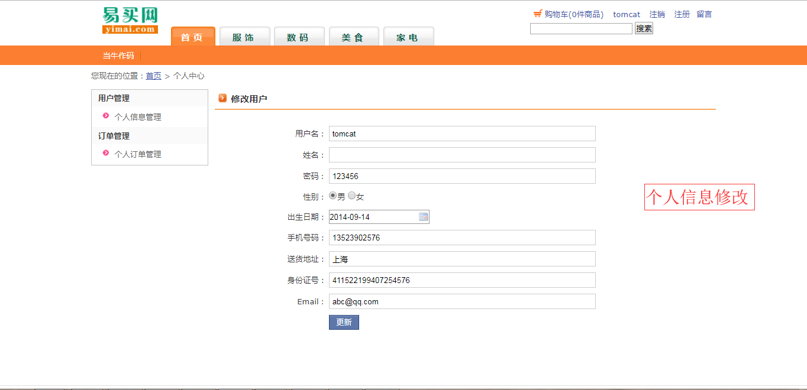
Task: Focus the Email input field
Action: click(x=461, y=301)
